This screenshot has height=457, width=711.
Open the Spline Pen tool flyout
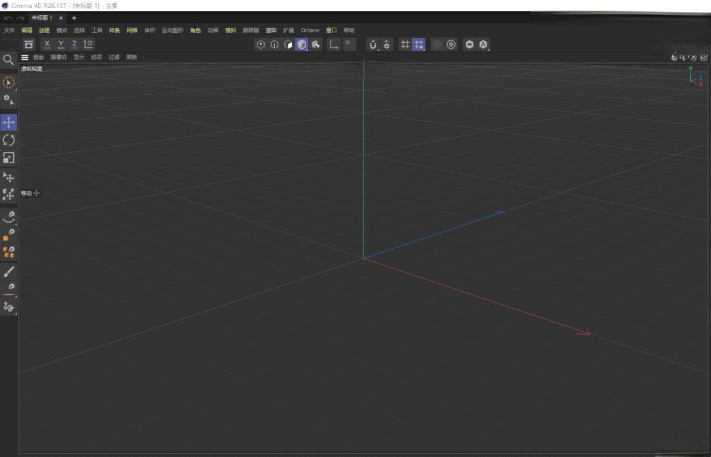tap(9, 217)
